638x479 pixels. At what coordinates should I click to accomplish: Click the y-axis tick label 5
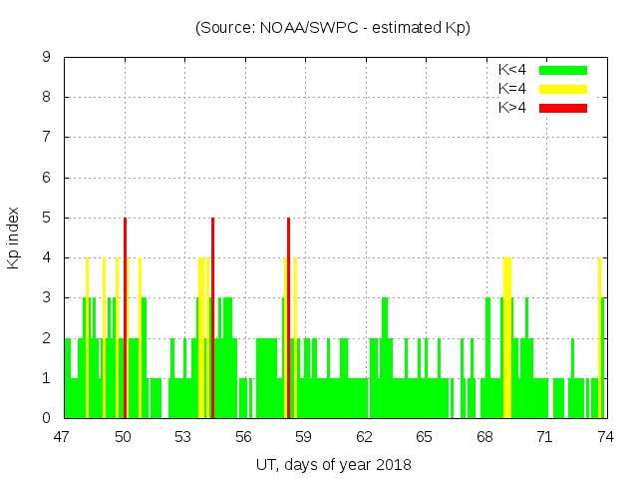tap(47, 218)
